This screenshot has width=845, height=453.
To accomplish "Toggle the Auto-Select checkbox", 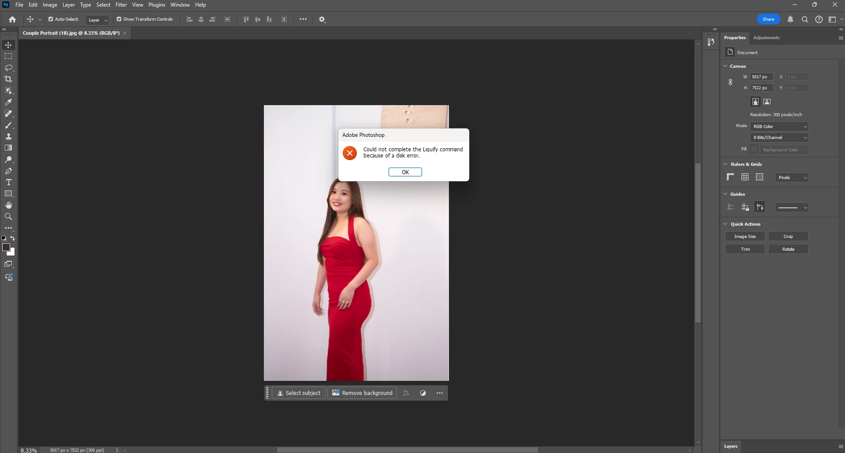I will coord(51,19).
